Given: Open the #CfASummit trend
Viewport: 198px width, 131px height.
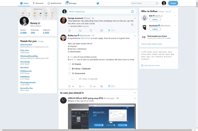Looking at the screenshot, I should tap(26, 71).
